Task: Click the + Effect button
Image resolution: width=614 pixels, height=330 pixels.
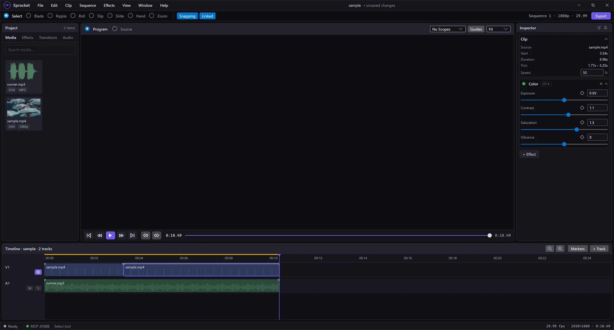Action: point(529,154)
